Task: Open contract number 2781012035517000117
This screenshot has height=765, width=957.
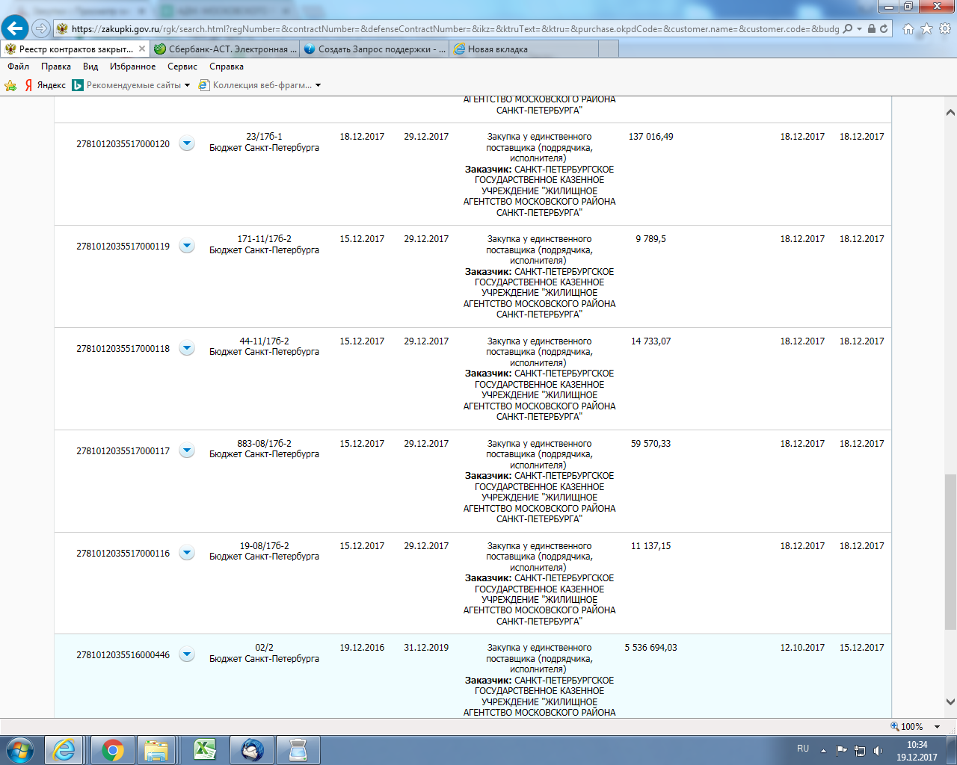Action: (x=123, y=451)
